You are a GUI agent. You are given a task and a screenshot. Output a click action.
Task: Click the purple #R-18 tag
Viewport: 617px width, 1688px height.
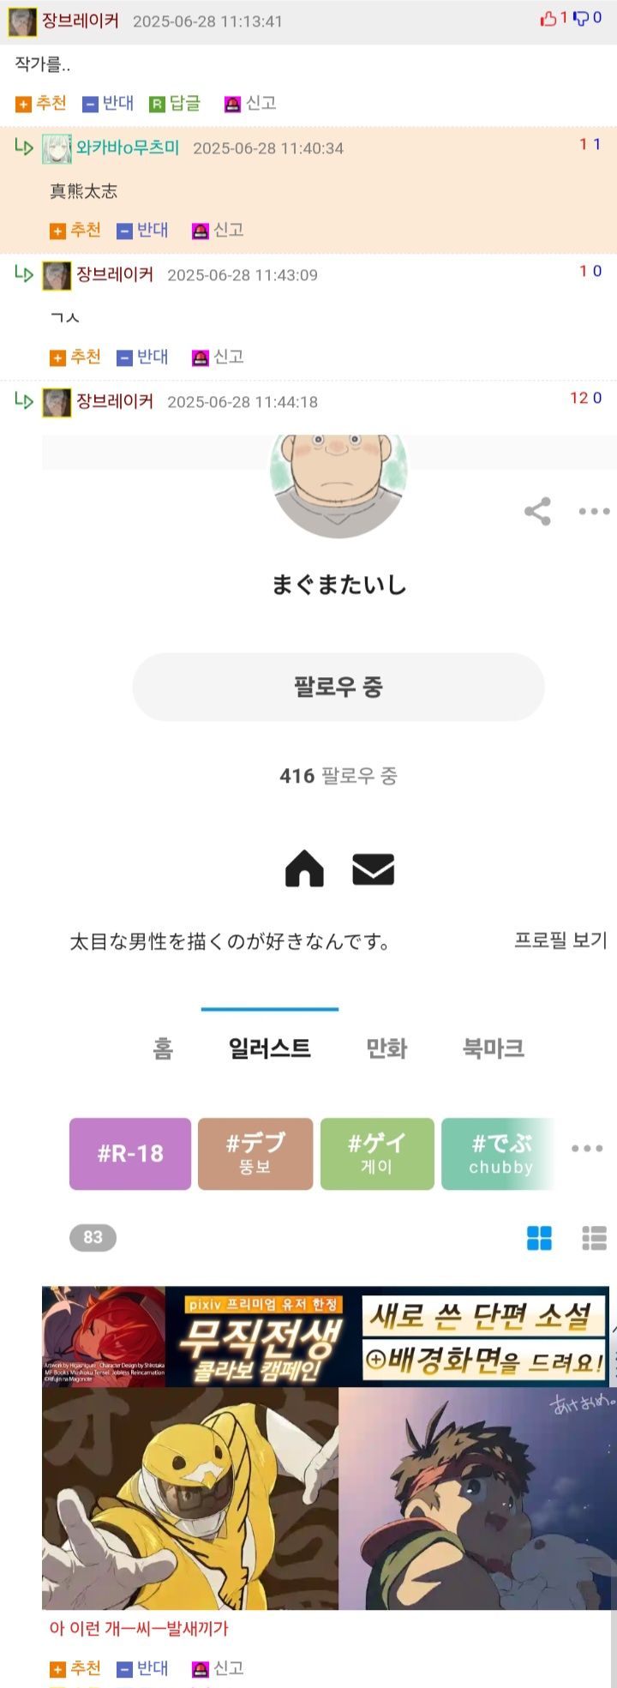tap(130, 1154)
